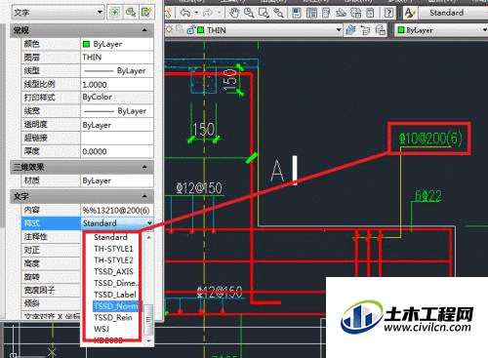Open the Standard text style dropdown in toolbar
Screen dimensions: 488x358
[453, 13]
